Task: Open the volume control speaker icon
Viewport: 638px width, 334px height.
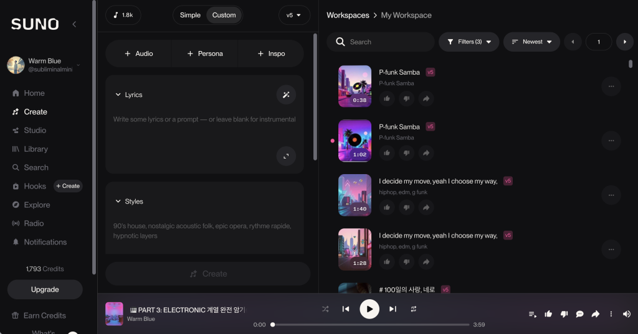Action: 626,314
